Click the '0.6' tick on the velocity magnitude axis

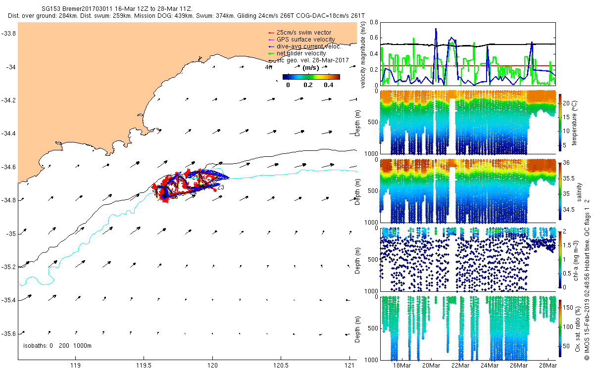(374, 38)
